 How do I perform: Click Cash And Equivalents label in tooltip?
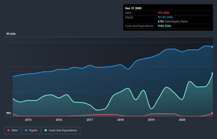139,26
